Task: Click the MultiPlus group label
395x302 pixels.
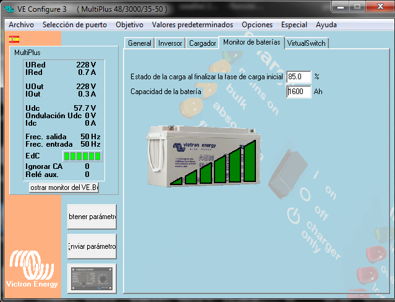Action: [x=27, y=53]
